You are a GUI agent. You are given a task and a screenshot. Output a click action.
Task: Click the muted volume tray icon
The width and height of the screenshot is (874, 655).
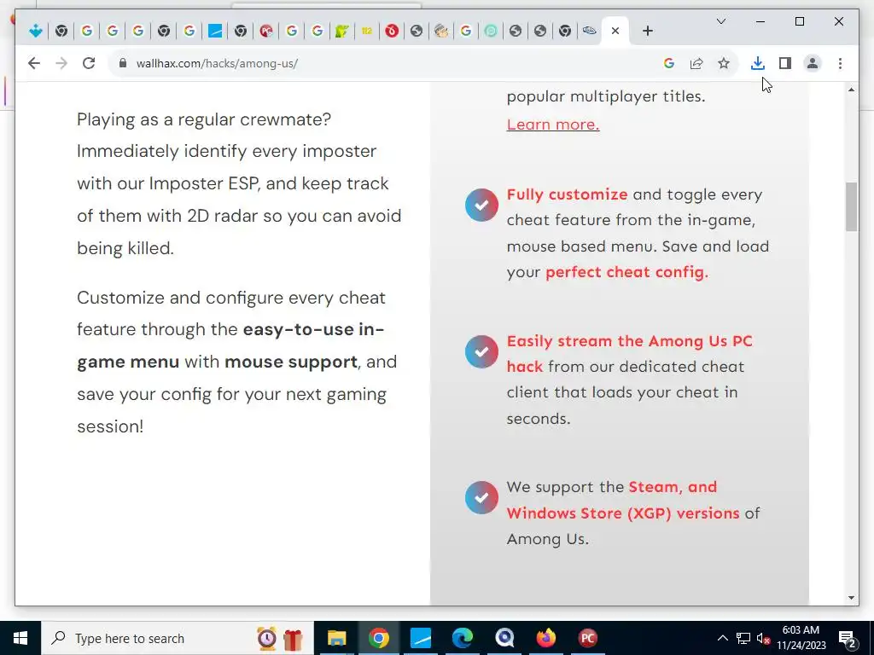click(763, 638)
